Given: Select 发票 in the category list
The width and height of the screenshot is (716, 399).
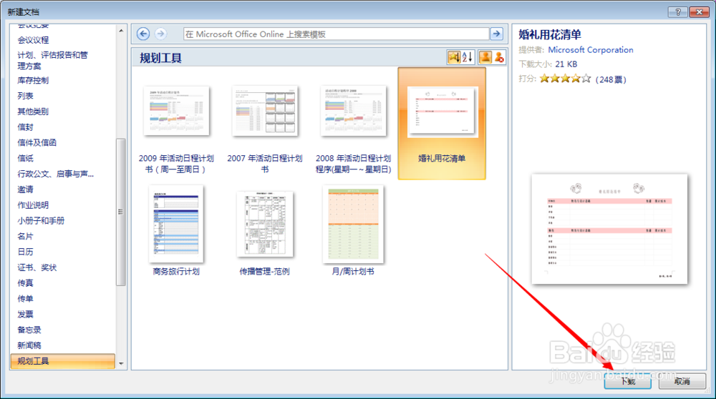Looking at the screenshot, I should pos(26,314).
